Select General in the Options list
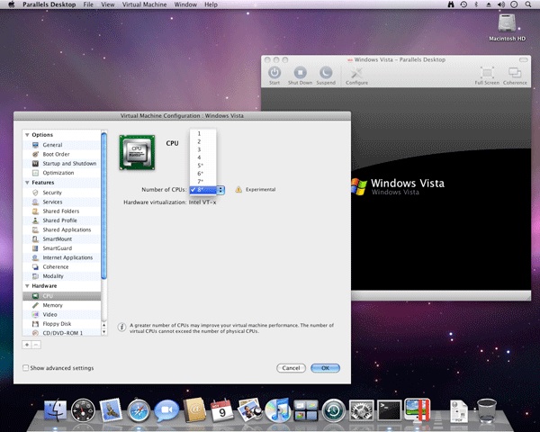This screenshot has width=540, height=432. 61,145
